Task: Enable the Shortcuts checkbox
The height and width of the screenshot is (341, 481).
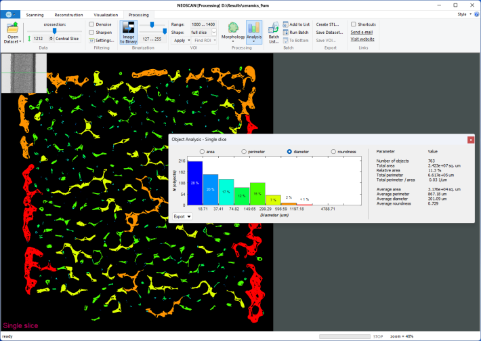Action: [x=354, y=24]
